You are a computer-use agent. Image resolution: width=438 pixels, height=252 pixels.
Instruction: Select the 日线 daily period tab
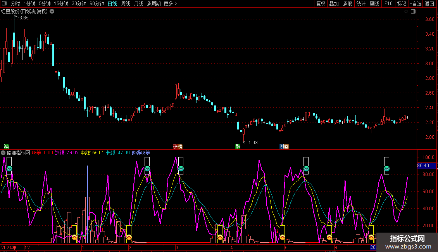112,3
